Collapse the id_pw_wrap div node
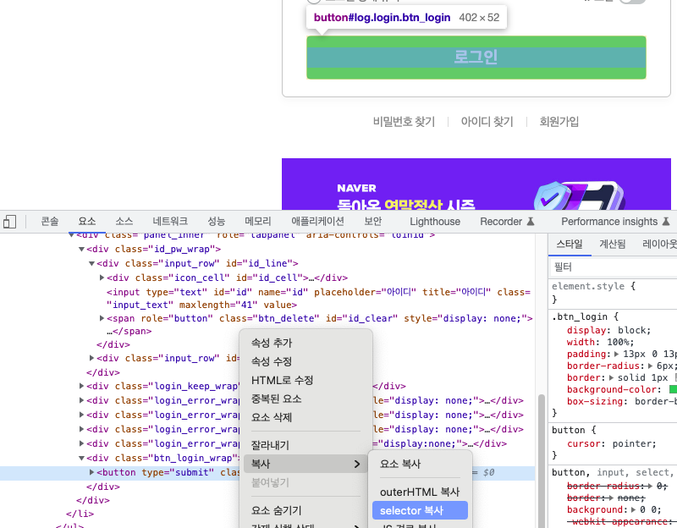 tap(81, 249)
